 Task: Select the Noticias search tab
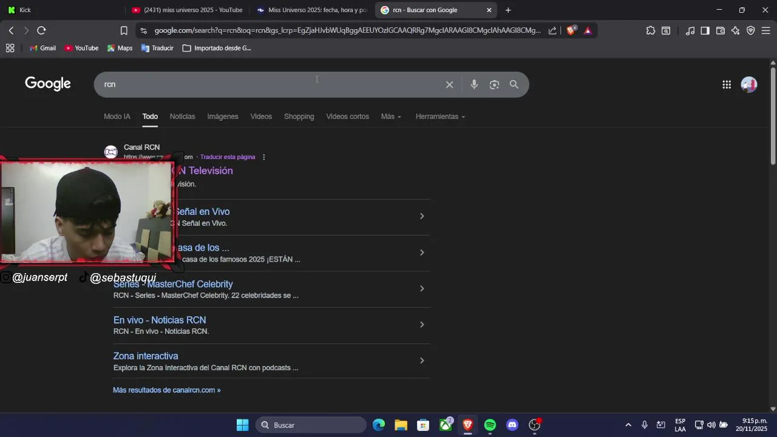(183, 117)
